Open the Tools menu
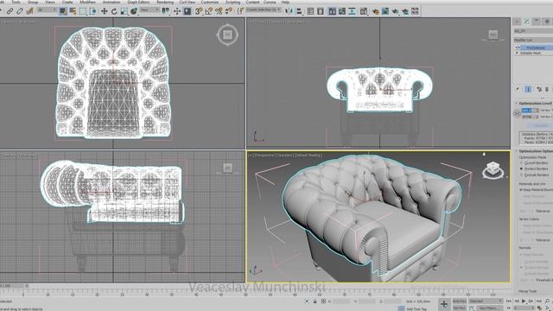Image resolution: width=553 pixels, height=311 pixels. pyautogui.click(x=16, y=2)
